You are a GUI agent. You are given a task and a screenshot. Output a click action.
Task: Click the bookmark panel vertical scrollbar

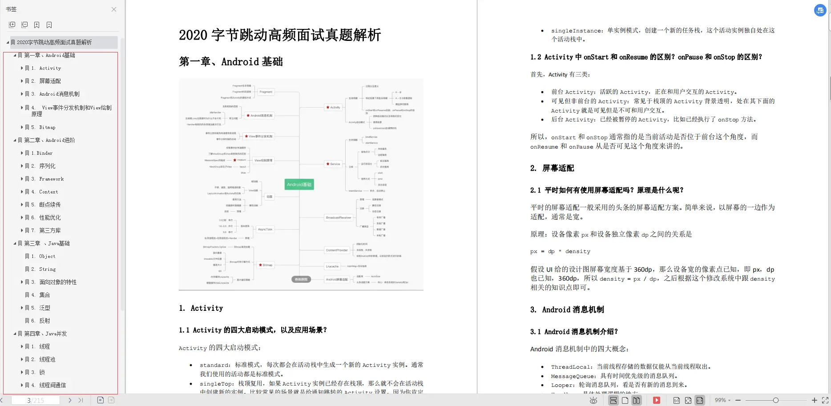(x=122, y=173)
